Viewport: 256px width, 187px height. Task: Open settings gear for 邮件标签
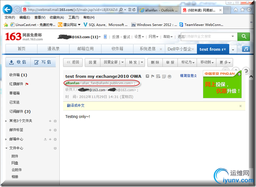click(55, 130)
